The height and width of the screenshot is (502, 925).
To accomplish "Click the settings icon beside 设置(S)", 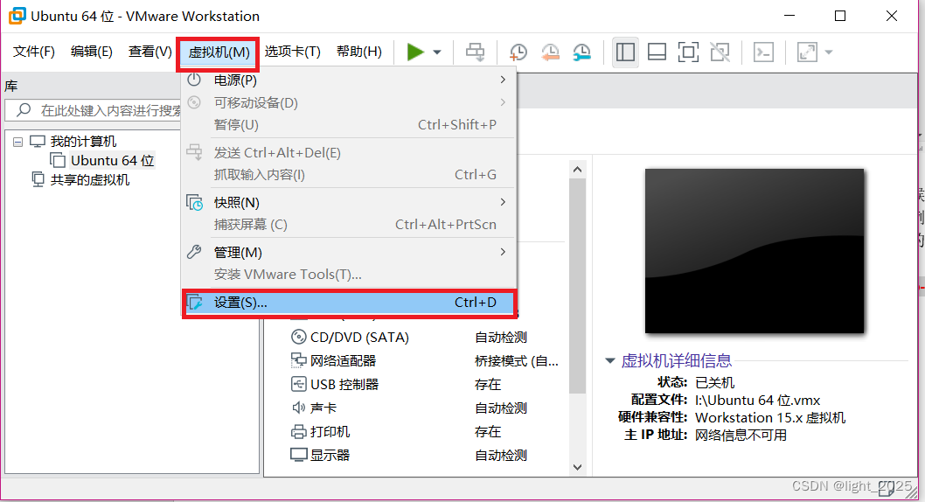I will point(195,303).
